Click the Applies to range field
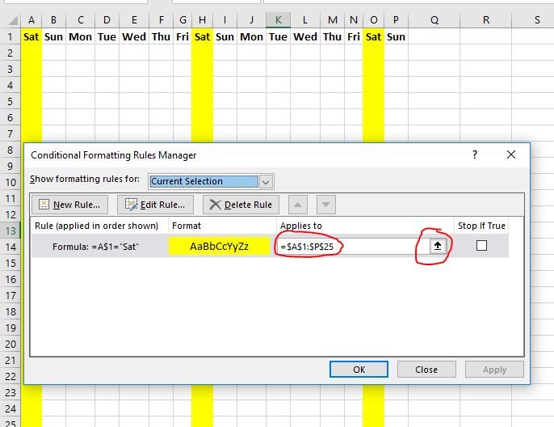This screenshot has width=554, height=427. [x=354, y=246]
